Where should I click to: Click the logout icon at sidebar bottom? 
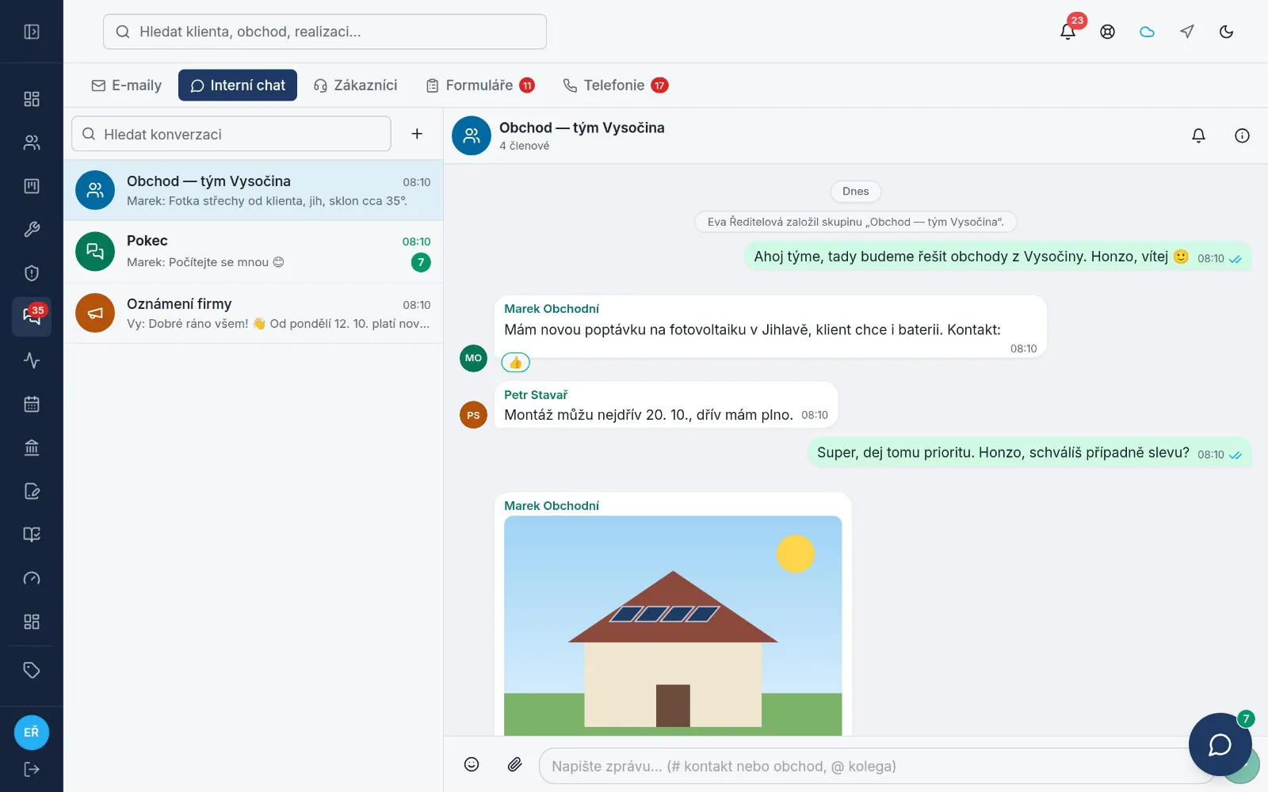click(x=32, y=769)
